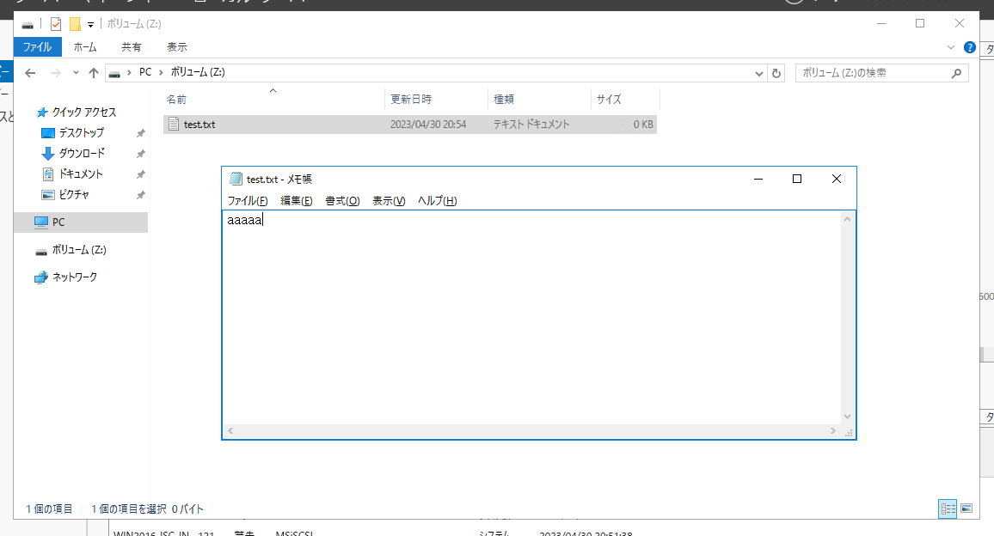The width and height of the screenshot is (994, 536).
Task: Go forward with the Explorer forward arrow
Action: pos(56,73)
